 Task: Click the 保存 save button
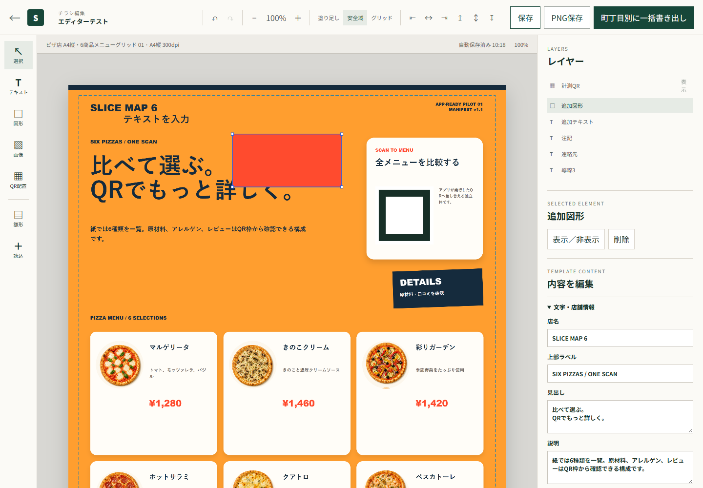tap(525, 18)
